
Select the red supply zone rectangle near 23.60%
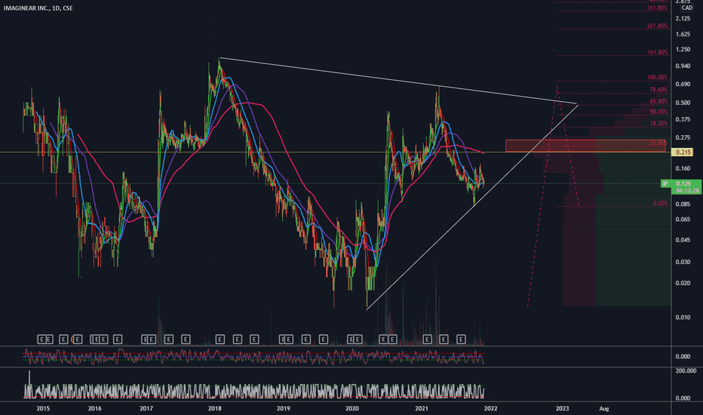(585, 146)
